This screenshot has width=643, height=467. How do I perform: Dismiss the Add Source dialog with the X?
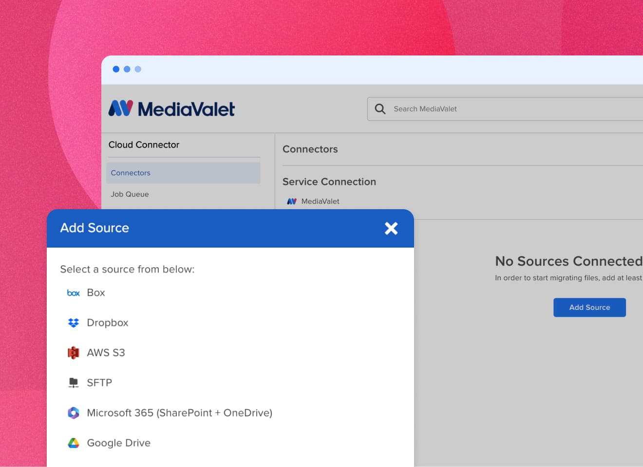point(391,228)
